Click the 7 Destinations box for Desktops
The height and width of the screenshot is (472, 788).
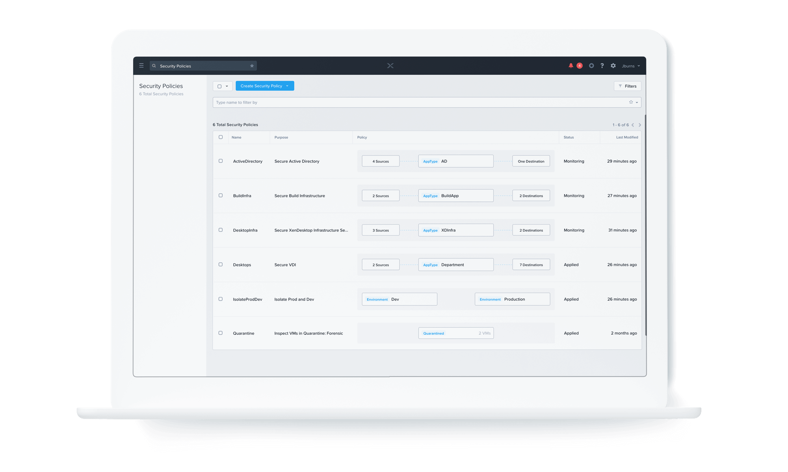[531, 265]
